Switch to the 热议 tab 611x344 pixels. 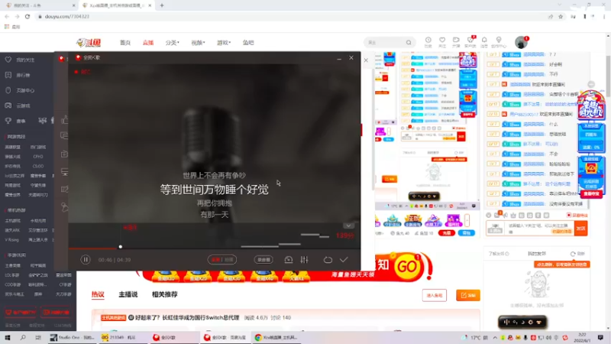[x=98, y=294]
